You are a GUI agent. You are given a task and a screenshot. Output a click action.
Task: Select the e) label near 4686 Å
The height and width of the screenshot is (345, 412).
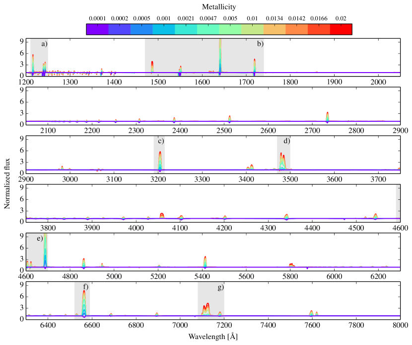[x=39, y=239]
